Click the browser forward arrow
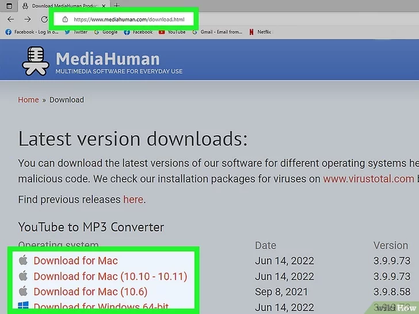The image size is (419, 314). pyautogui.click(x=28, y=19)
